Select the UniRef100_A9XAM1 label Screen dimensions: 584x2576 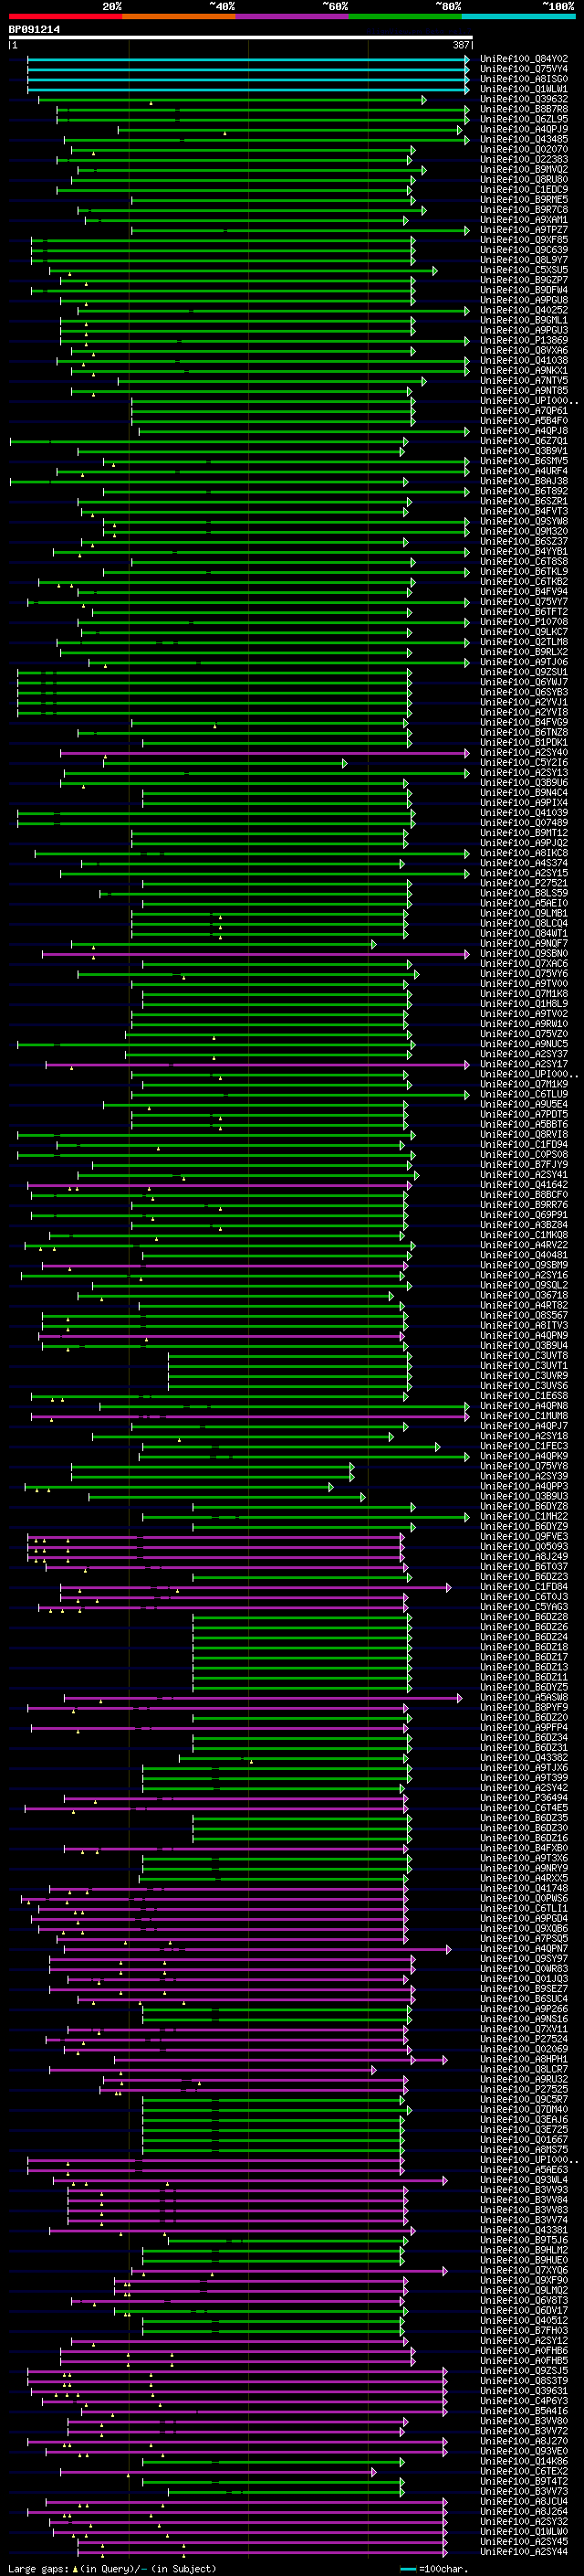(x=524, y=220)
